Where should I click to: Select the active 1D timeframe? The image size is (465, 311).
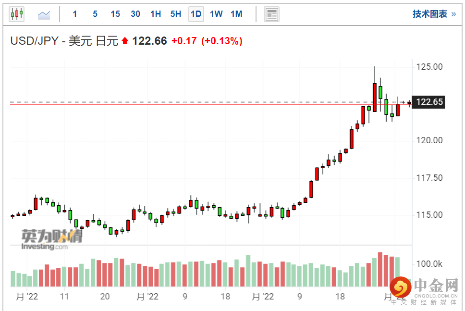[x=196, y=14]
